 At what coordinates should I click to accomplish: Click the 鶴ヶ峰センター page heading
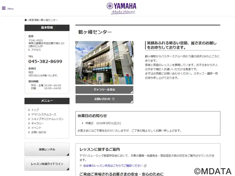(95, 32)
